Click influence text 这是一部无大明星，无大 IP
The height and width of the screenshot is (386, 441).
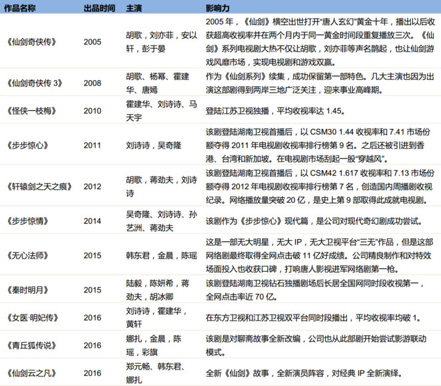(x=319, y=256)
